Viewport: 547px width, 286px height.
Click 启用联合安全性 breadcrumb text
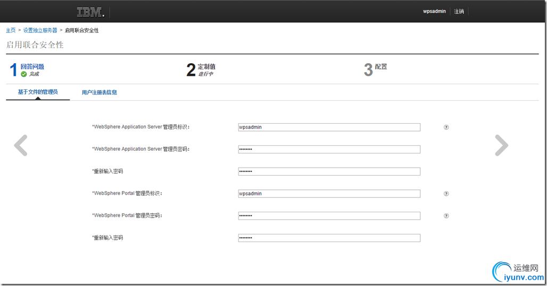[81, 30]
